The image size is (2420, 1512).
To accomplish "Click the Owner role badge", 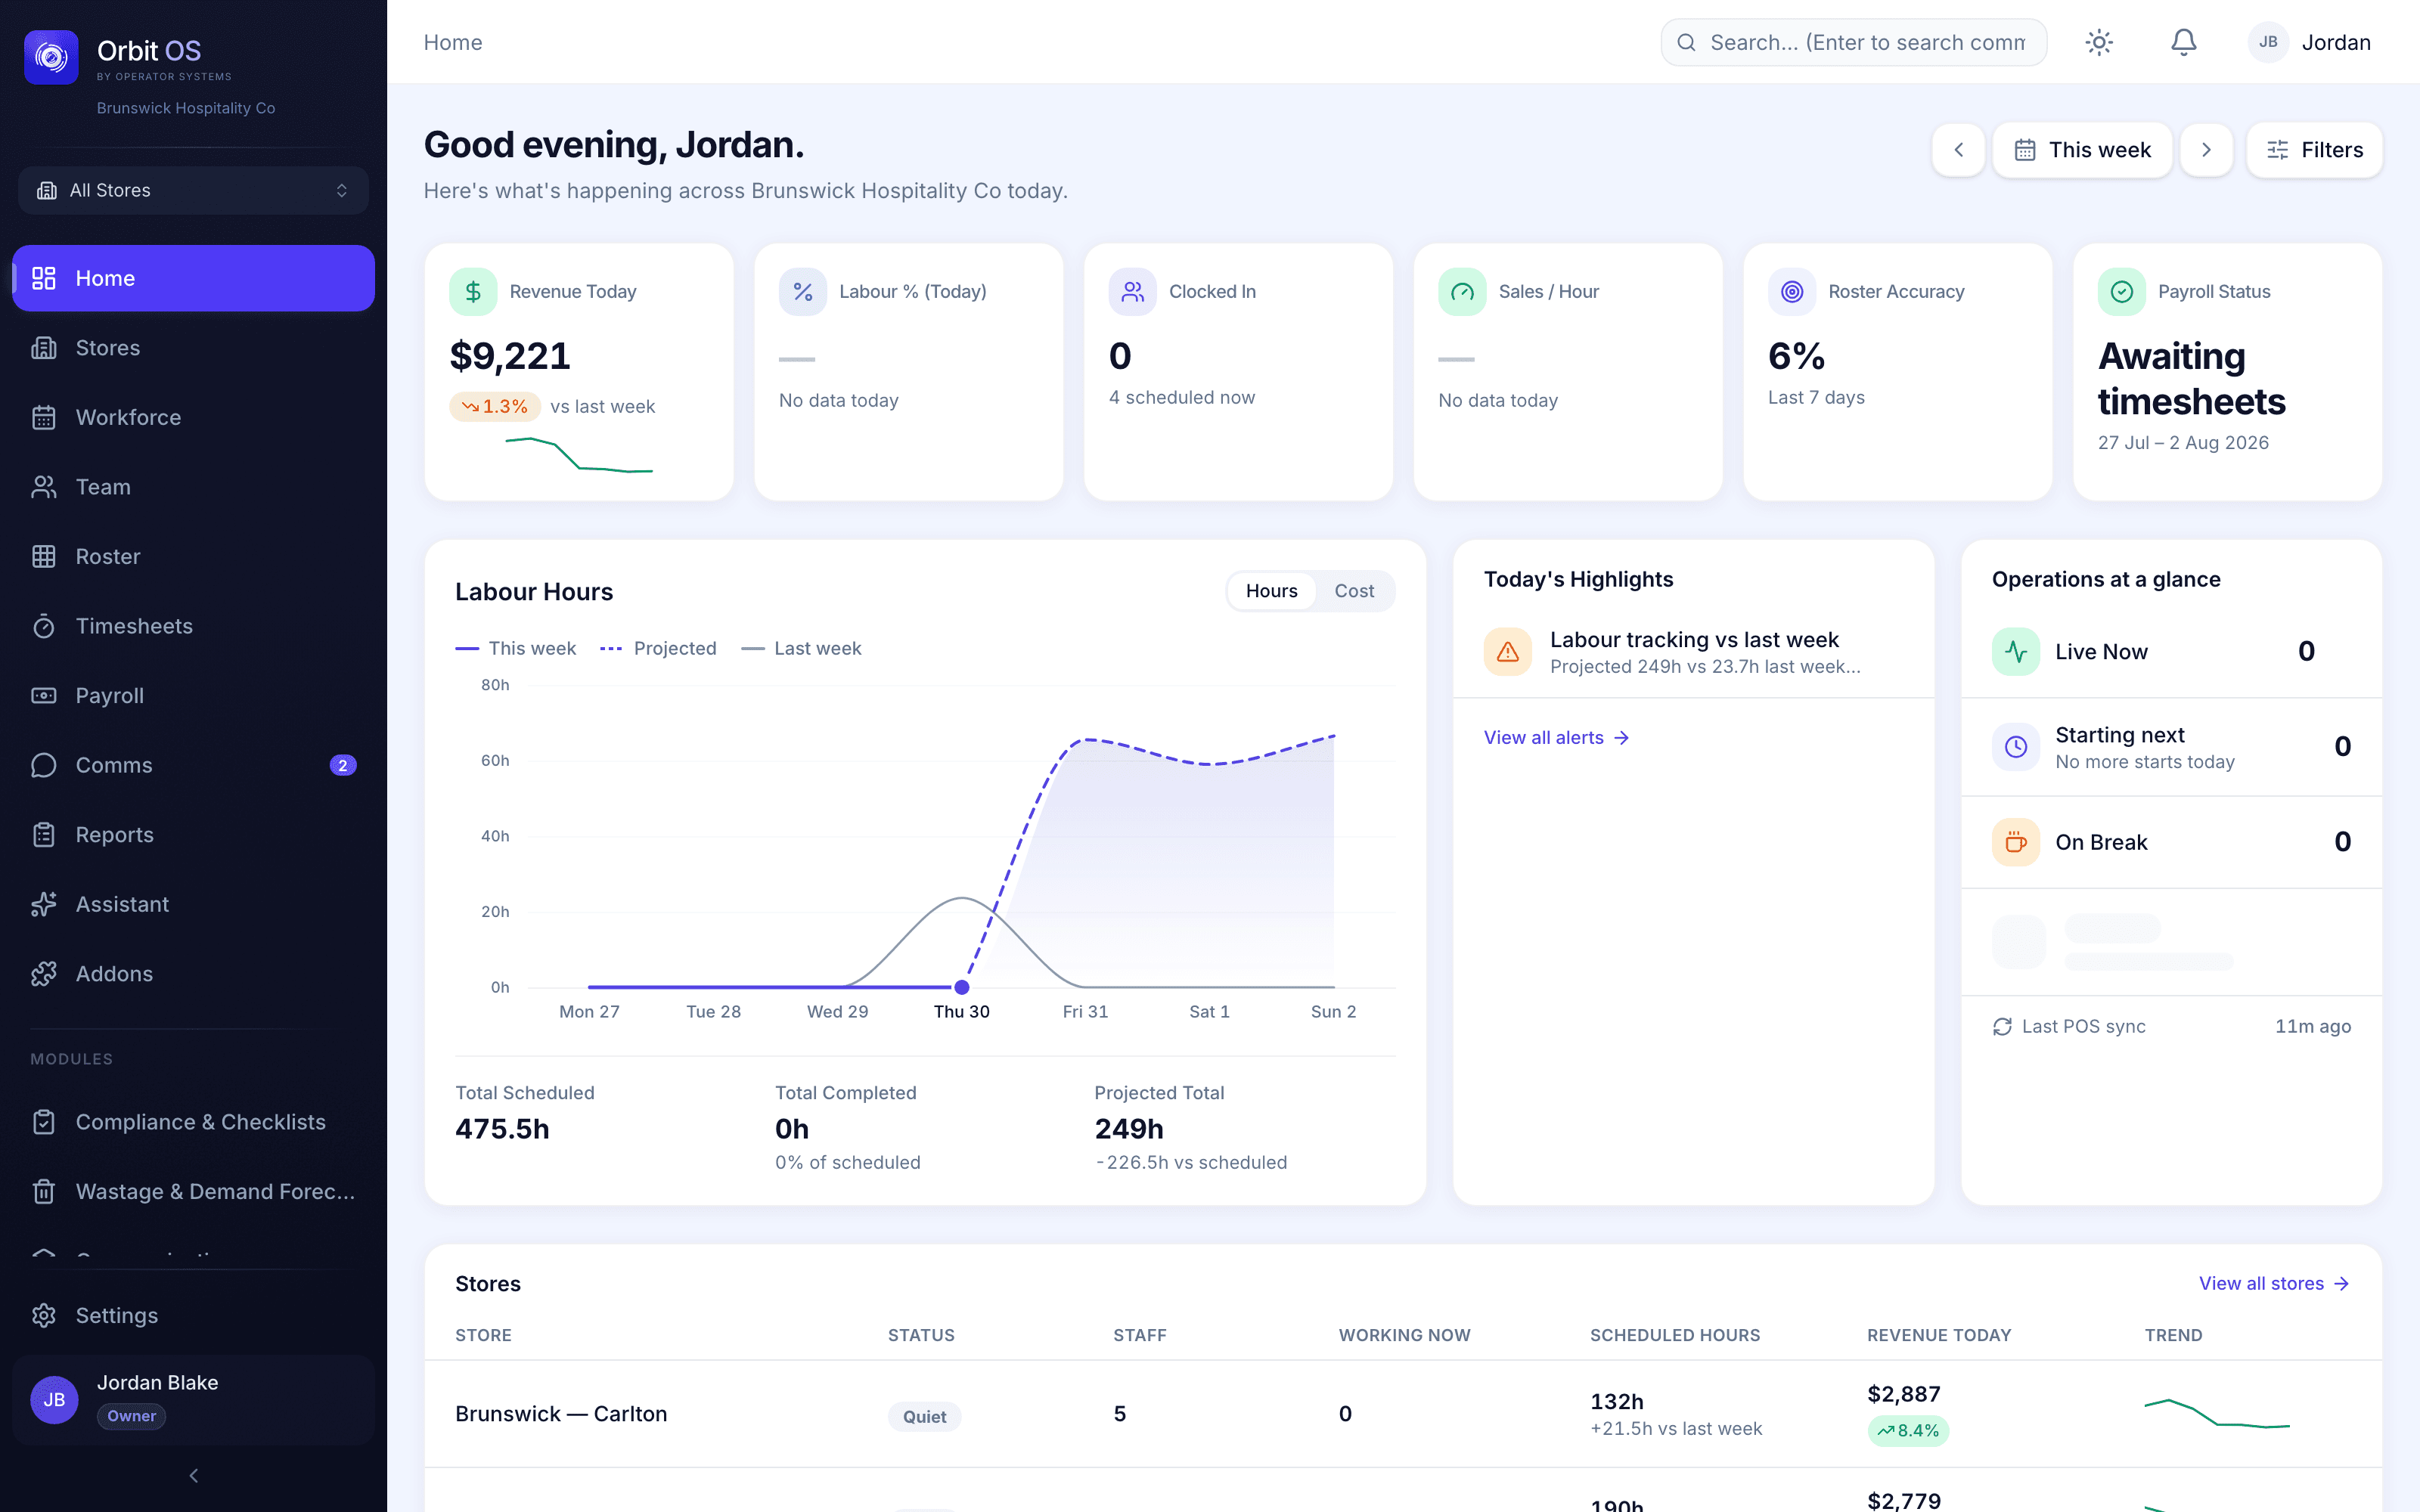I will (x=131, y=1416).
